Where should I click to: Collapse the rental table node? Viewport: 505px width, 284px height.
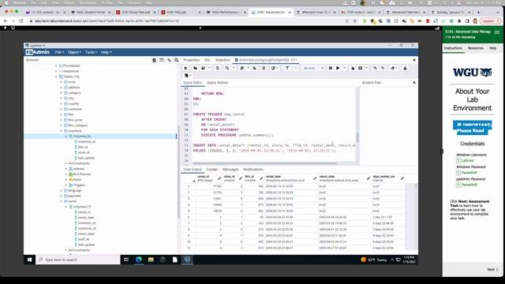(x=62, y=201)
